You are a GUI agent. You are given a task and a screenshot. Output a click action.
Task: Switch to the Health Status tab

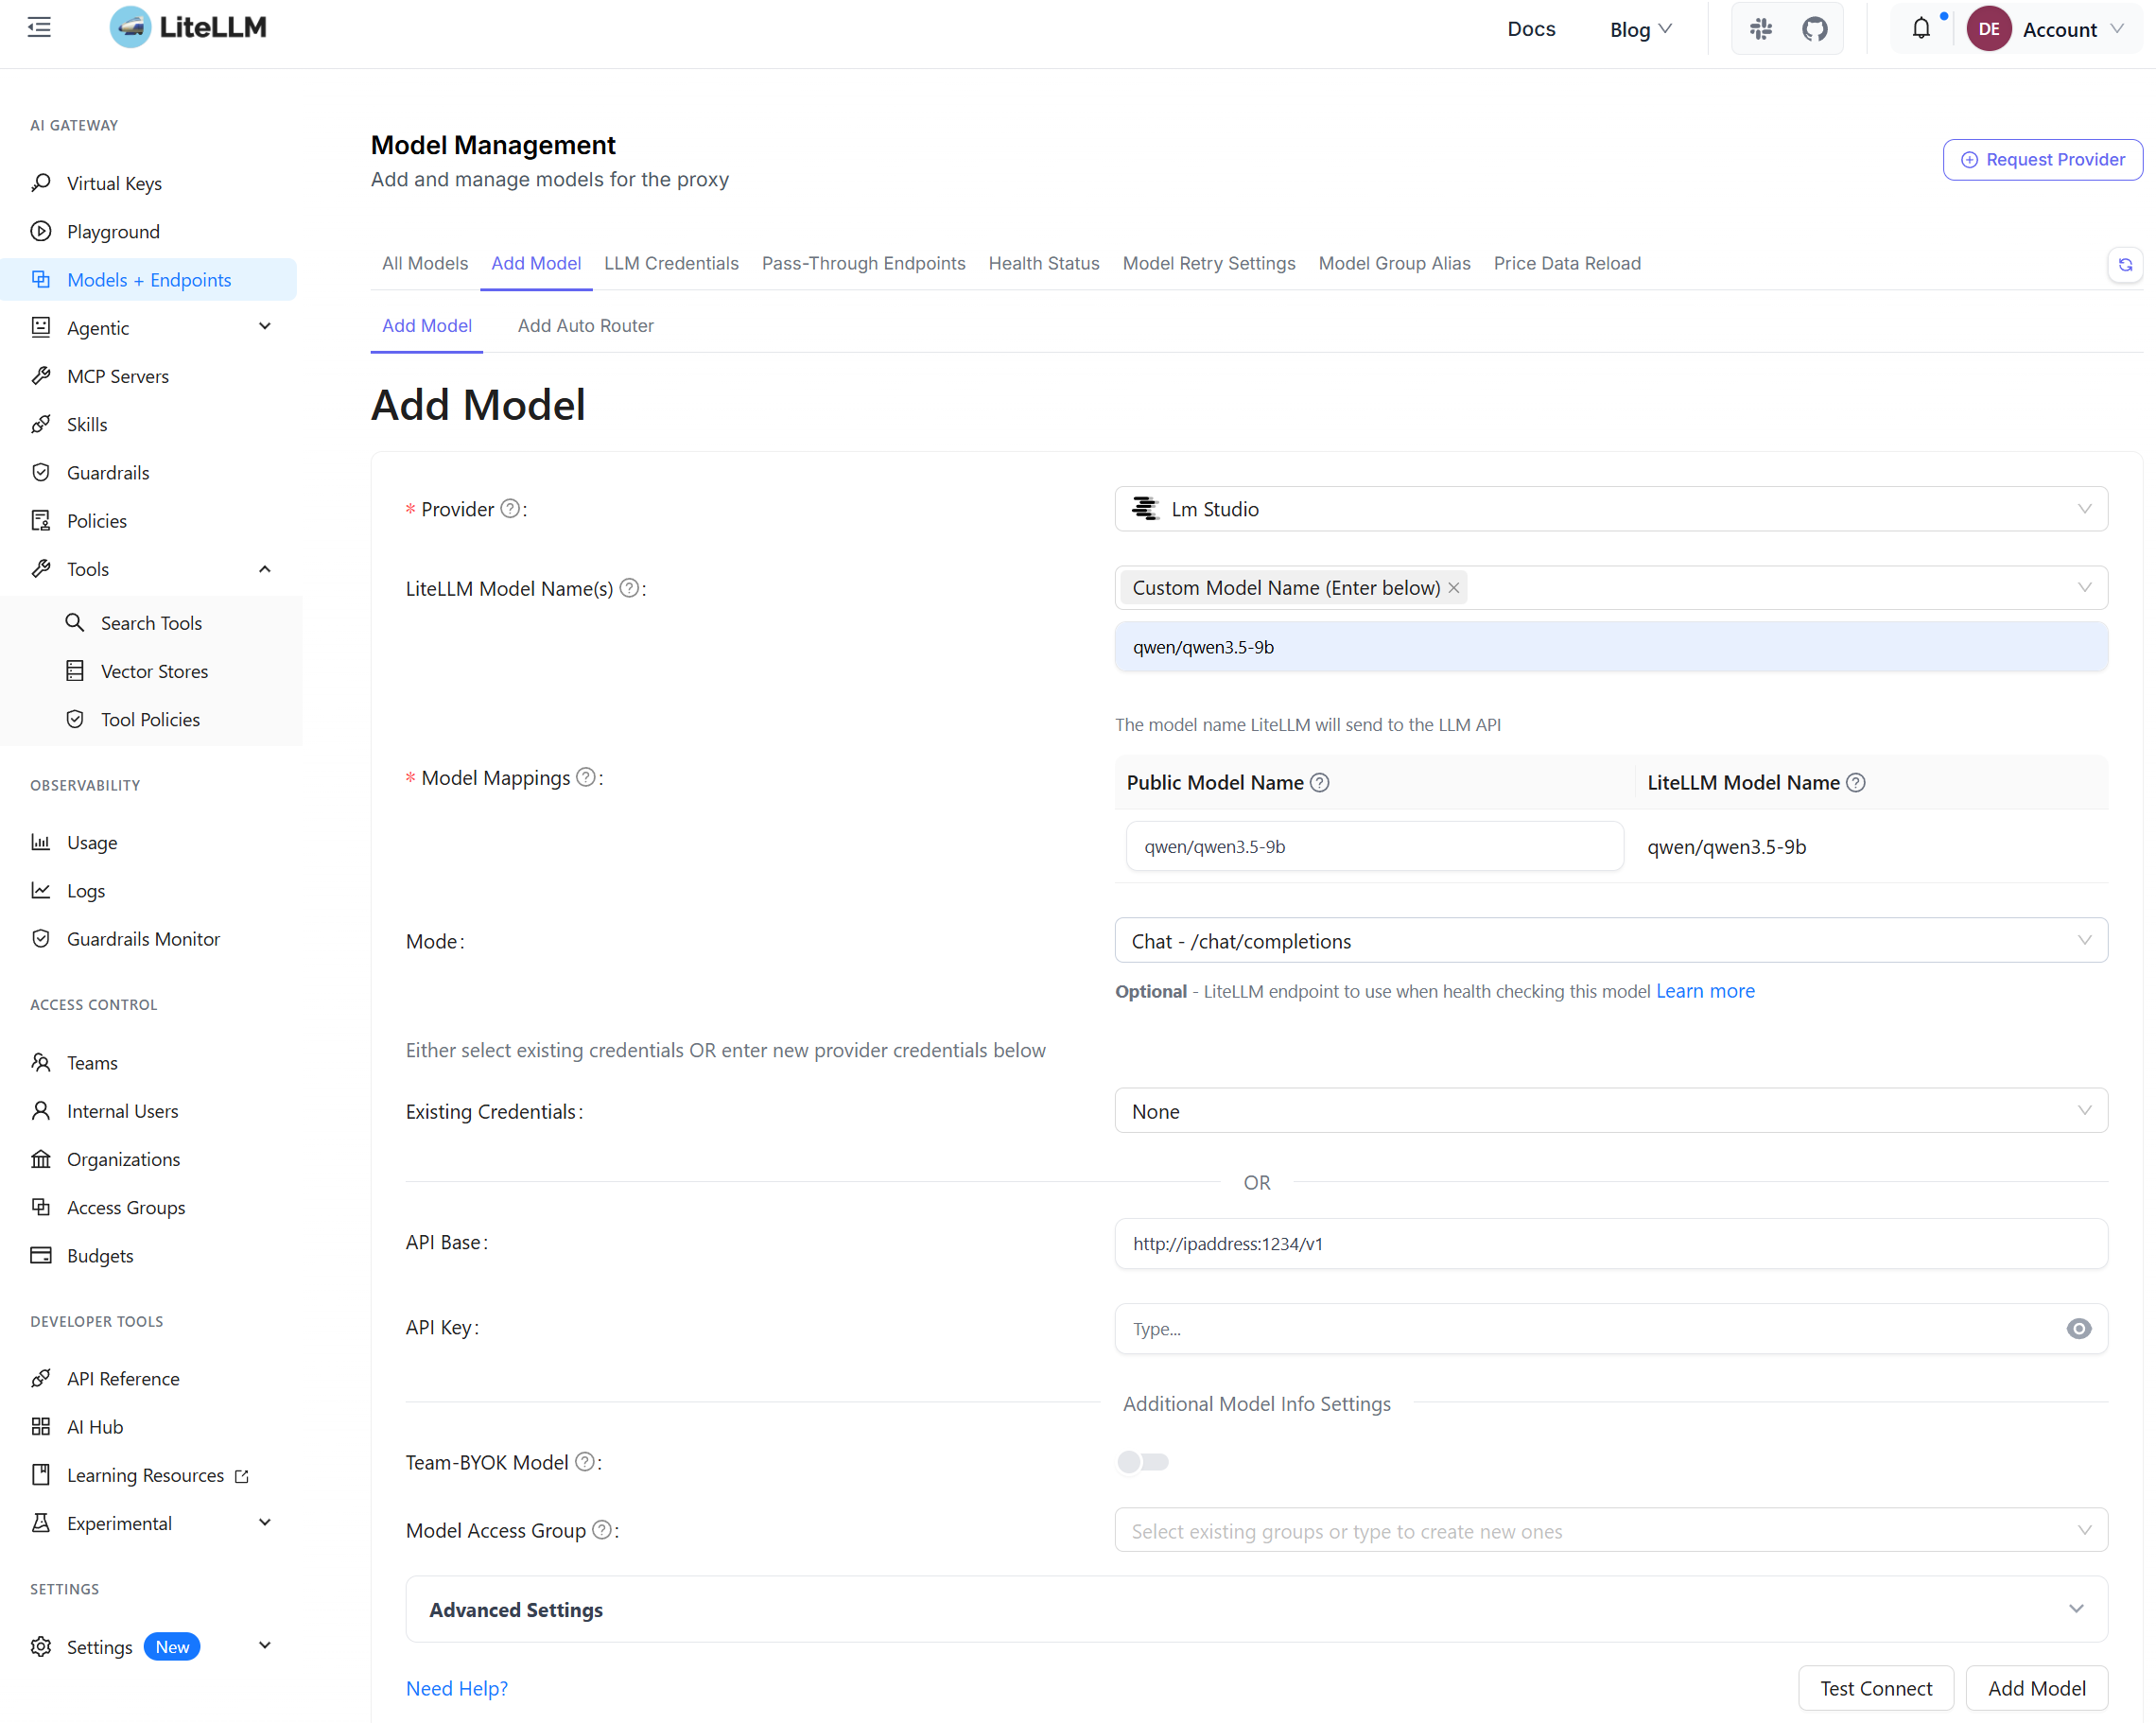pyautogui.click(x=1043, y=263)
